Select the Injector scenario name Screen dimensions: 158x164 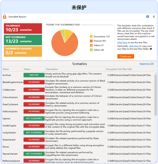(x=7, y=119)
